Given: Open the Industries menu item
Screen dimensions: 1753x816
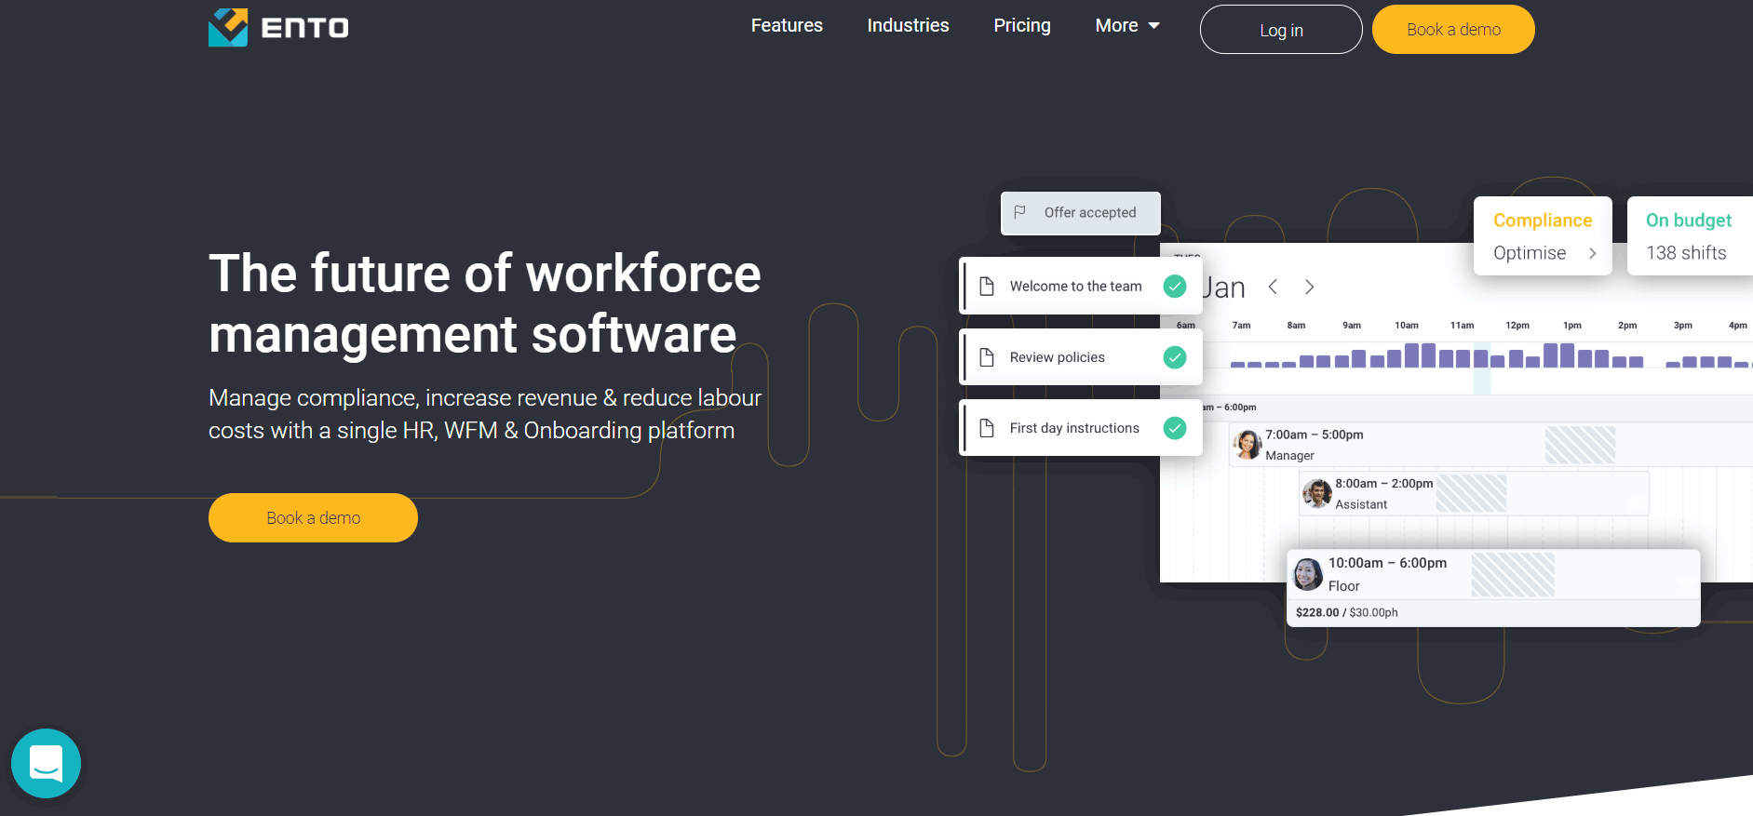Looking at the screenshot, I should tap(908, 26).
